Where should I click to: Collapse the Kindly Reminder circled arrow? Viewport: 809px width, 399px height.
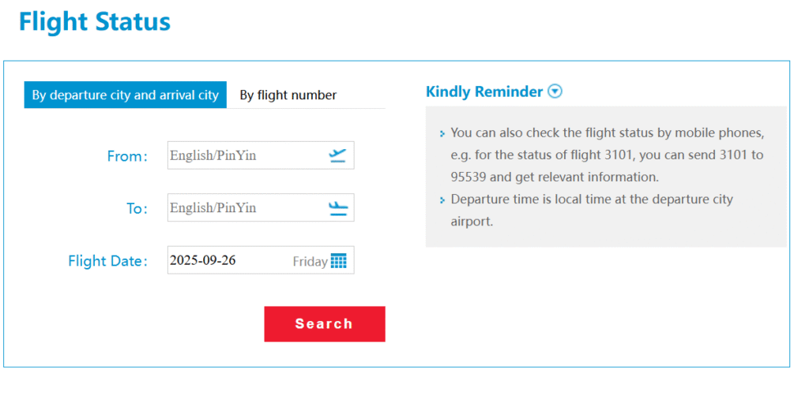click(555, 91)
